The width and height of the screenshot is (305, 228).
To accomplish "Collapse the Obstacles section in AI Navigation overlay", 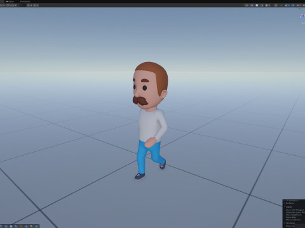I will [285, 223].
